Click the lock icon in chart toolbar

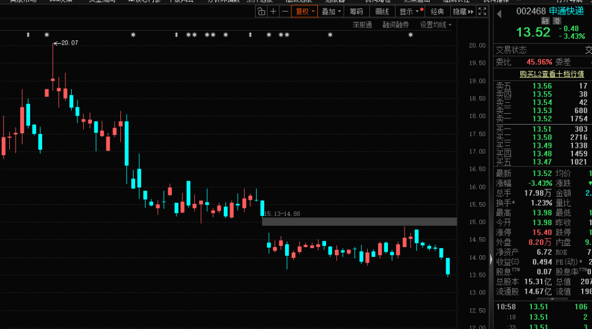262,12
